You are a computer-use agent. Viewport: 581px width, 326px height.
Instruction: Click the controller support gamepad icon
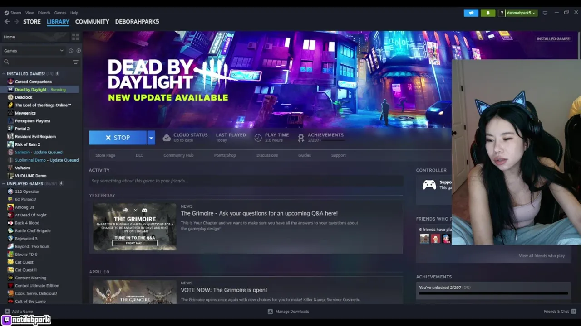pos(429,185)
